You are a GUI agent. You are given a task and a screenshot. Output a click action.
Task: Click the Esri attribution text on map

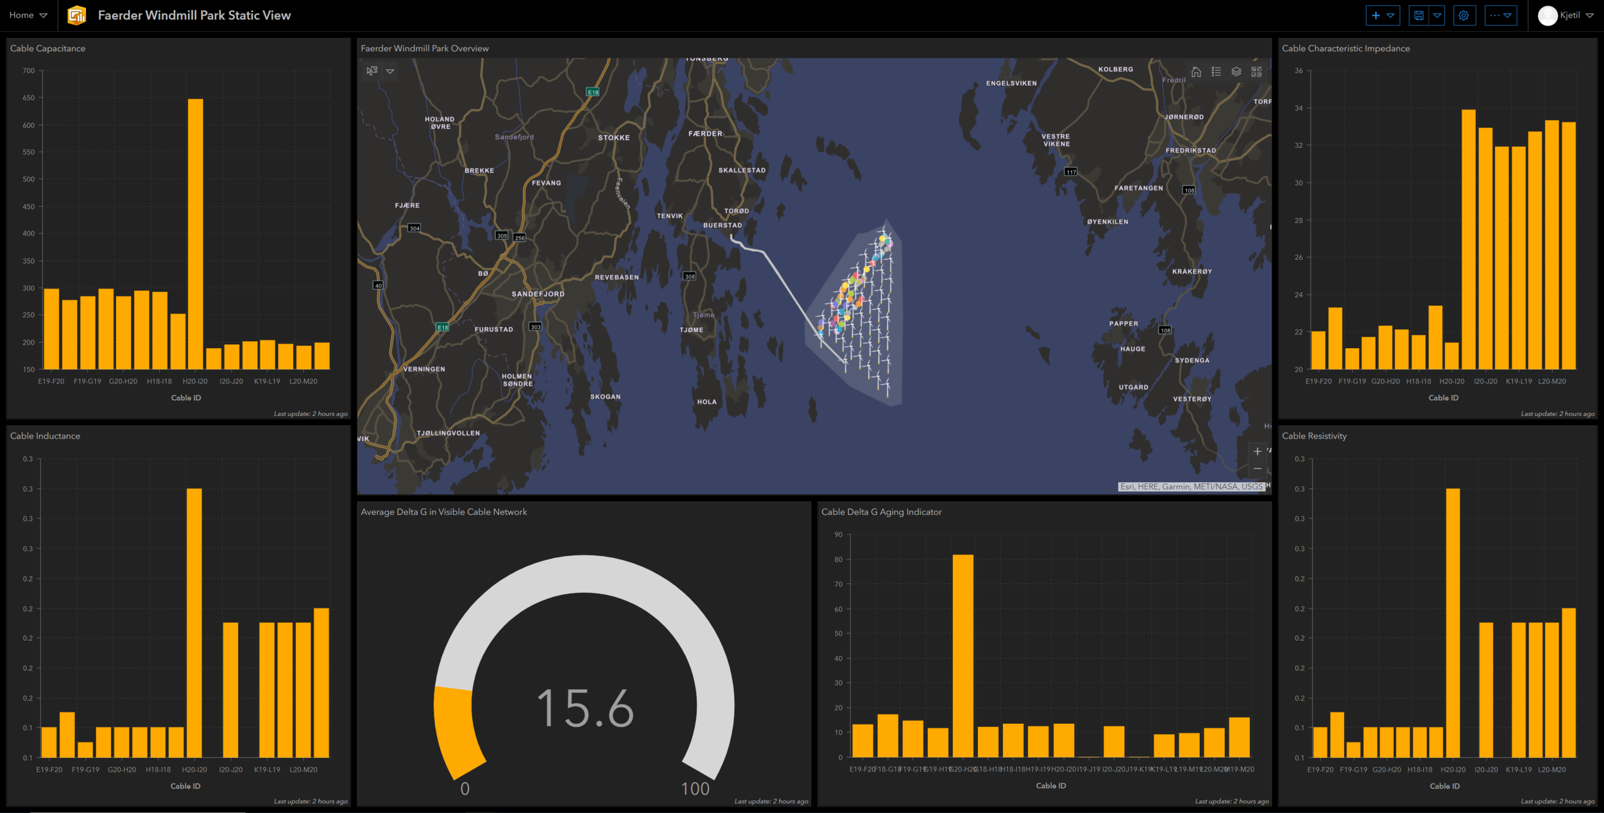(x=1191, y=487)
